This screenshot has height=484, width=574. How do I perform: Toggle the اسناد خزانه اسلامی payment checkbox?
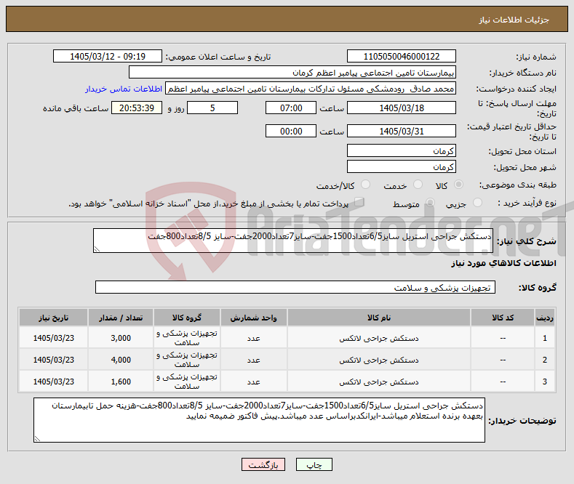(x=359, y=202)
